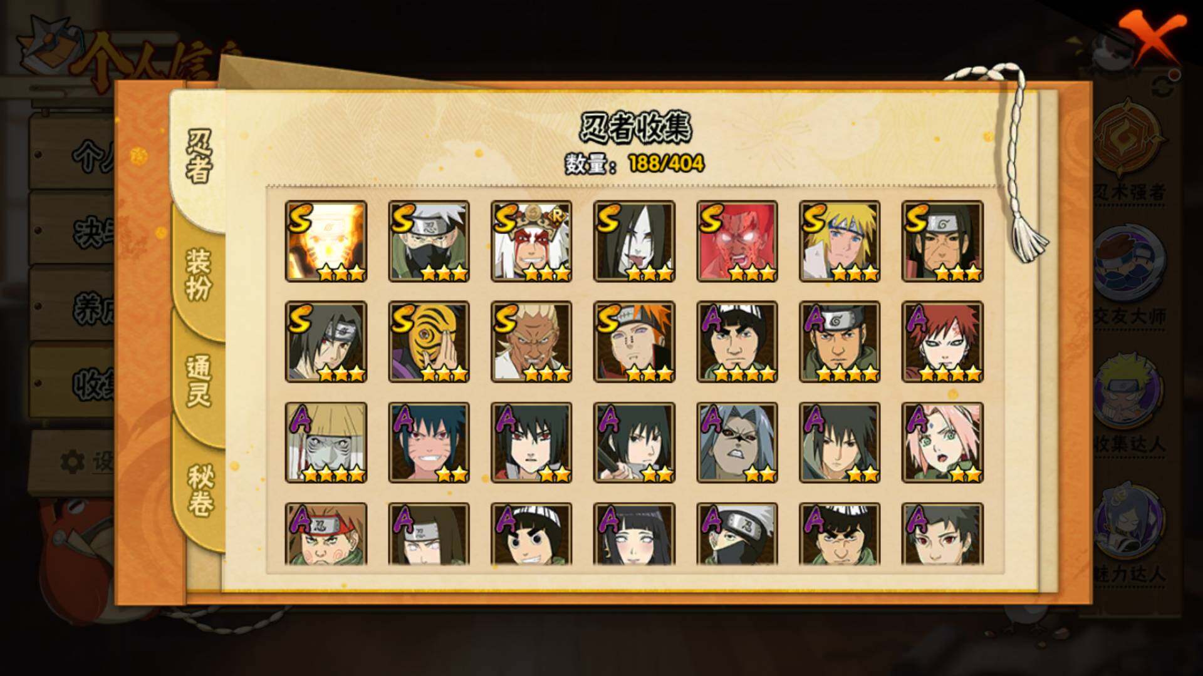The image size is (1203, 676).
Task: Close the ninja collection with orange X
Action: point(1153,36)
